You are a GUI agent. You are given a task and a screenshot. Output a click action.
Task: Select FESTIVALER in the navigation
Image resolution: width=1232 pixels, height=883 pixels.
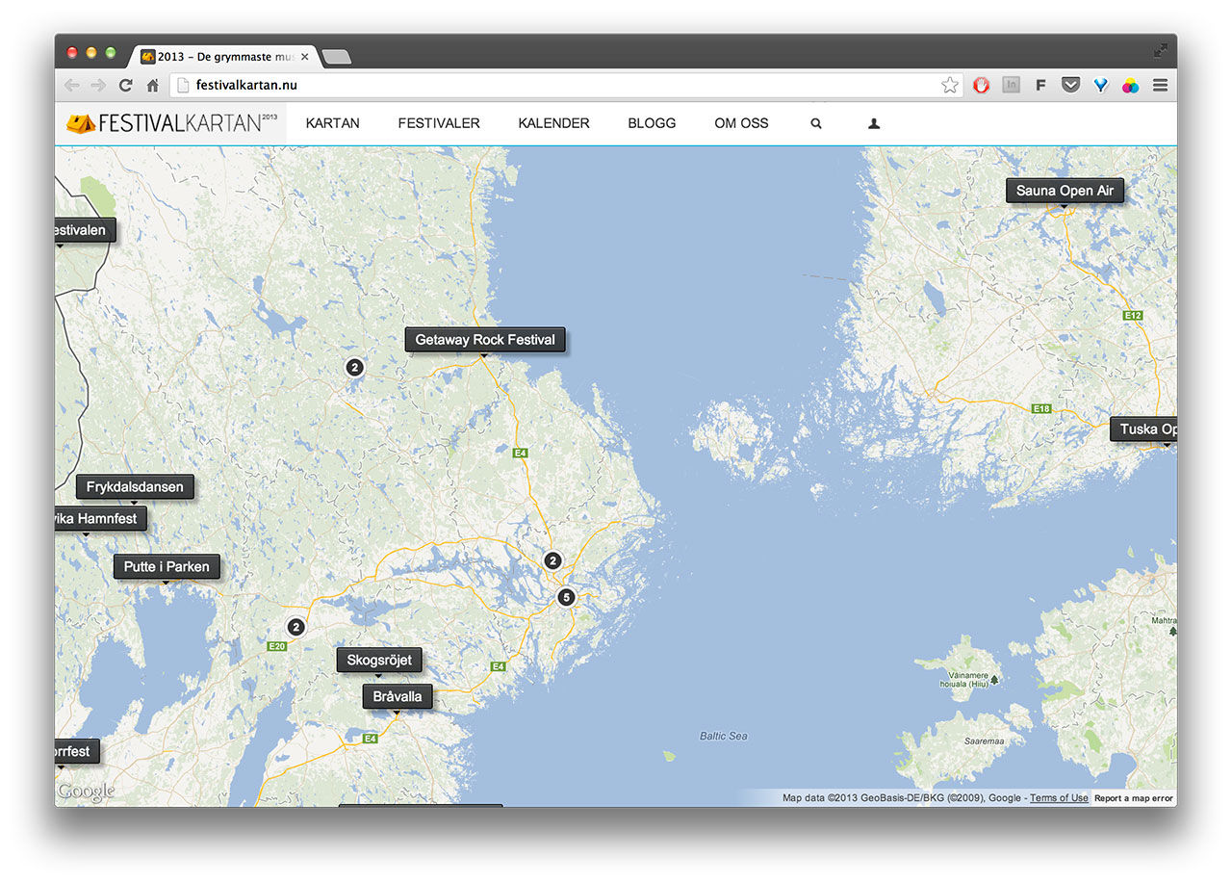click(439, 123)
